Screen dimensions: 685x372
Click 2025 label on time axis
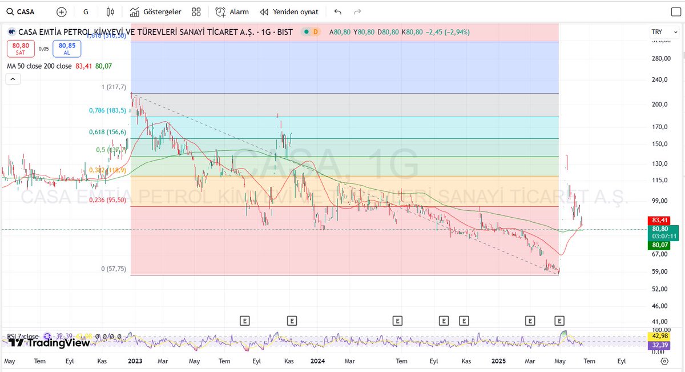tap(498, 361)
